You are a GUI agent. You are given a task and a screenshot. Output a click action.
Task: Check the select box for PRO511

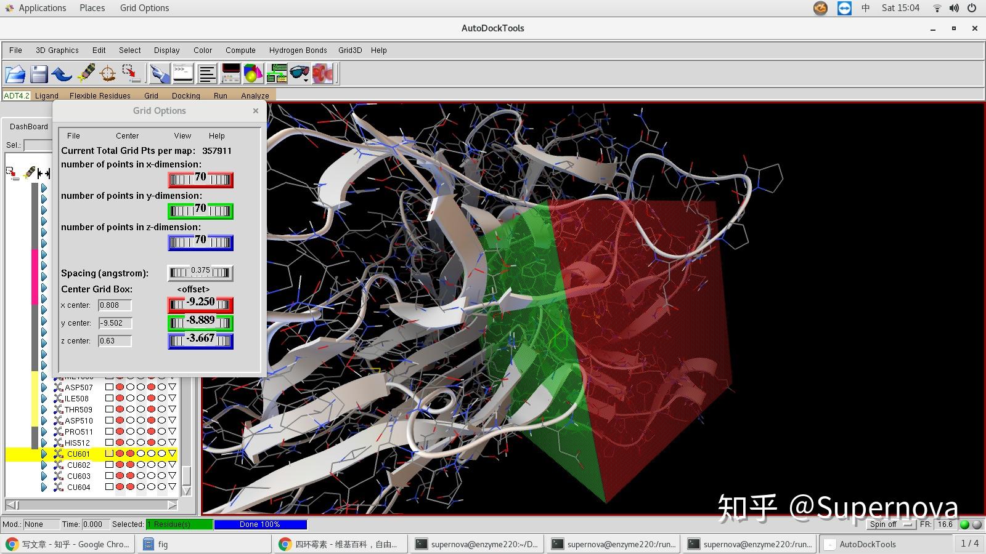coord(109,432)
